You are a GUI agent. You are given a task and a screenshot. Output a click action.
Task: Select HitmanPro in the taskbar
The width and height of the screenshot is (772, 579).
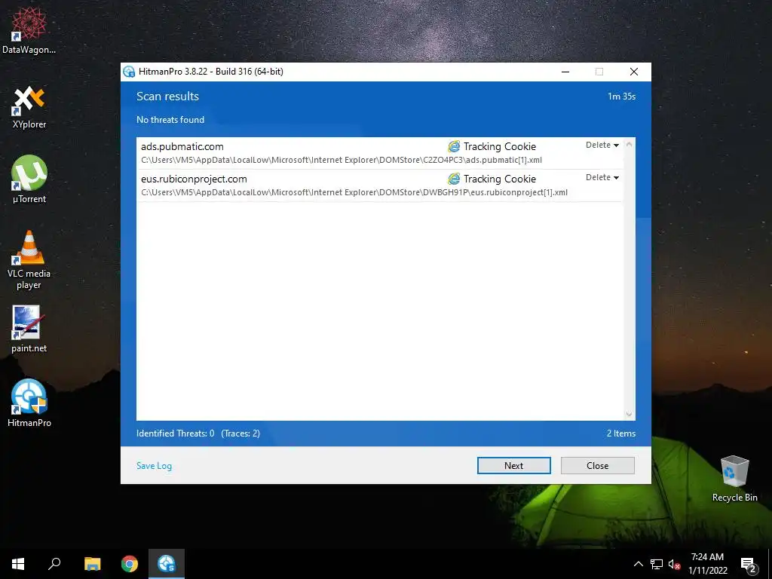point(167,564)
